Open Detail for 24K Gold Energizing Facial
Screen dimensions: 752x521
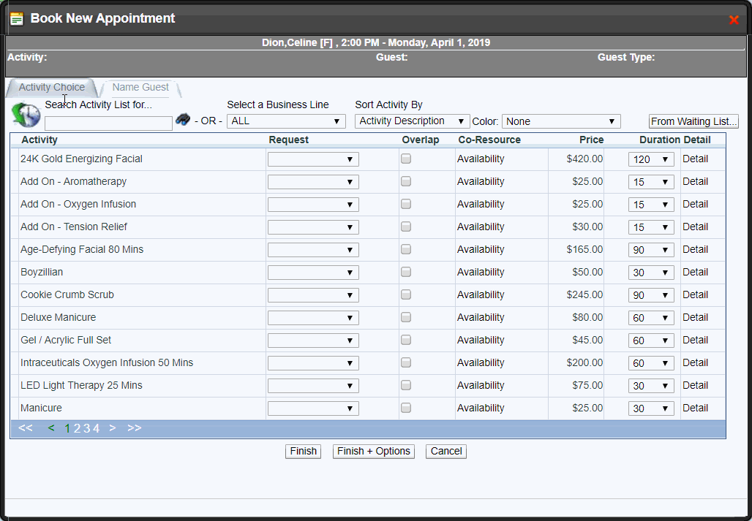tap(696, 159)
